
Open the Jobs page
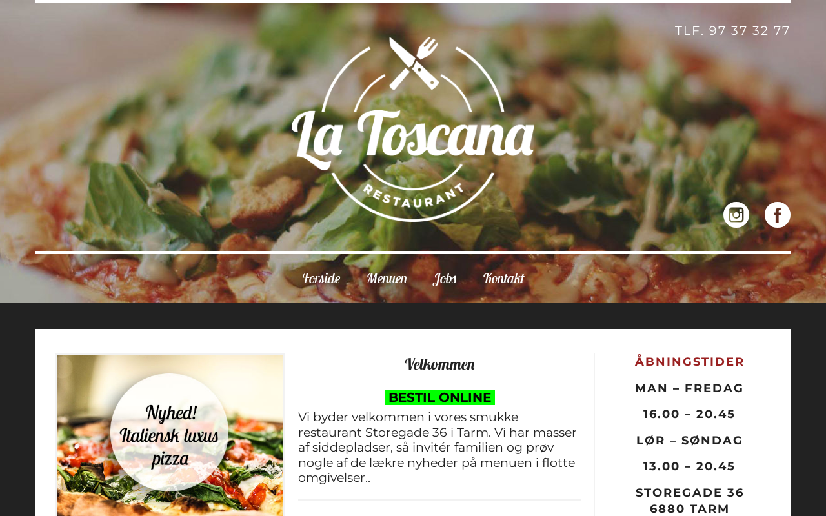(445, 279)
